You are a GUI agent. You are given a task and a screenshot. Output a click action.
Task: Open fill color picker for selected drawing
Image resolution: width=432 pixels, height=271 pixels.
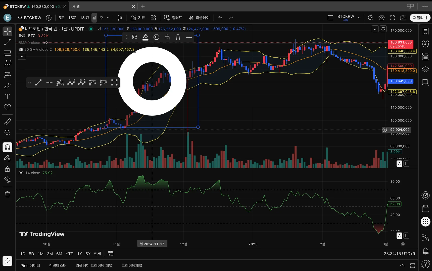(146, 37)
